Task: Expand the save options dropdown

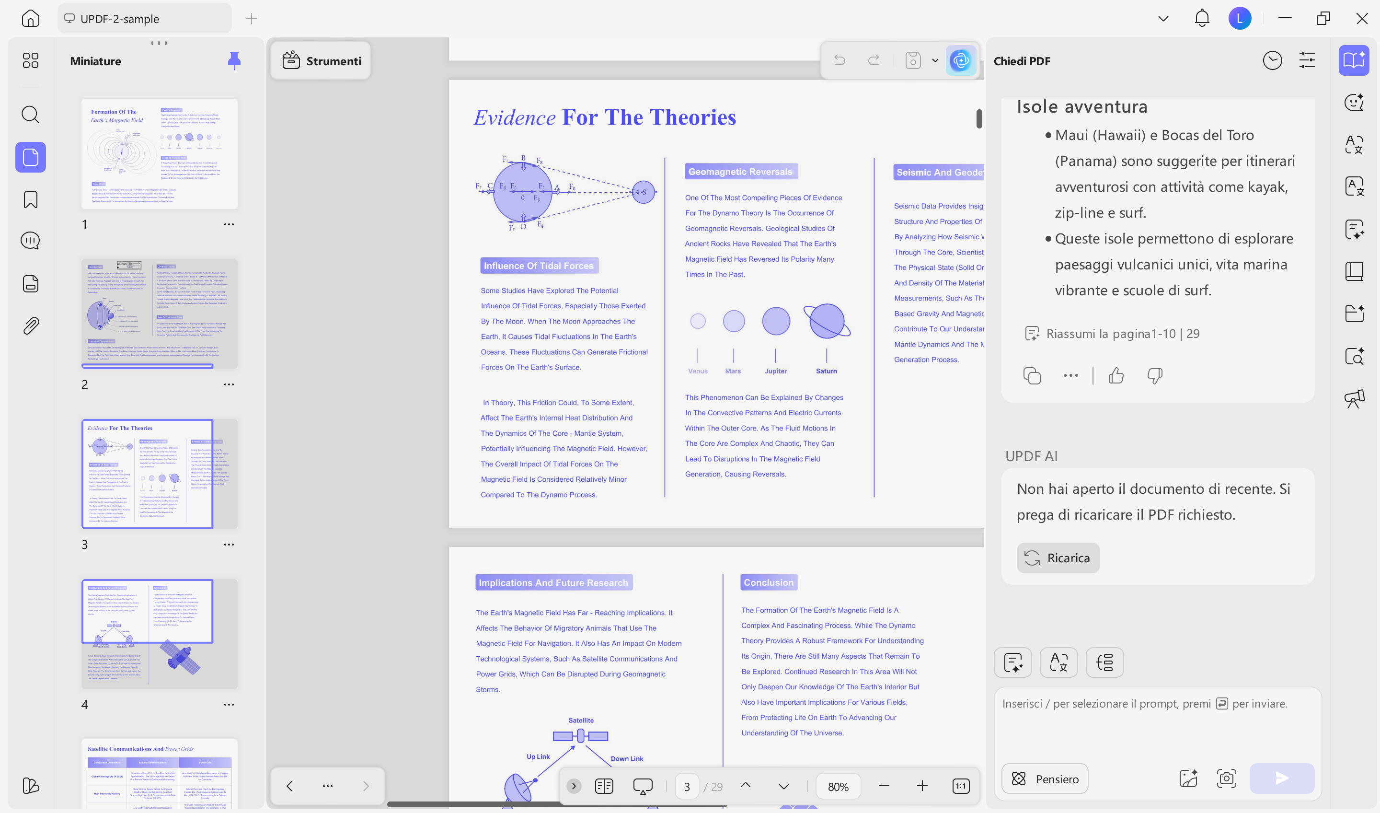Action: click(935, 60)
